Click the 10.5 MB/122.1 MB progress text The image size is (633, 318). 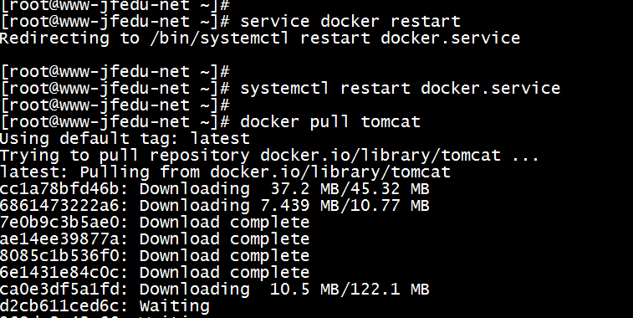(350, 290)
